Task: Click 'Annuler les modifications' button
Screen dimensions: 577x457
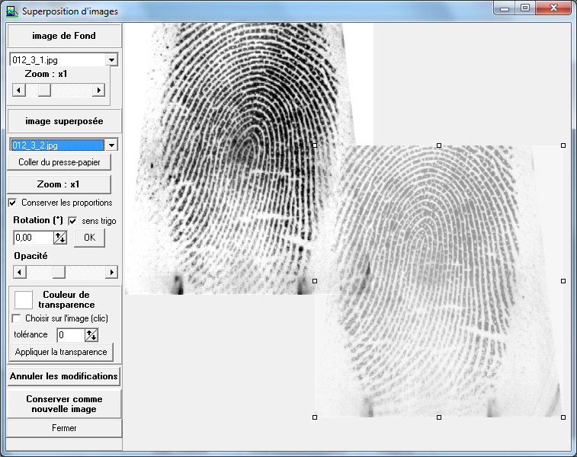Action: pyautogui.click(x=64, y=376)
